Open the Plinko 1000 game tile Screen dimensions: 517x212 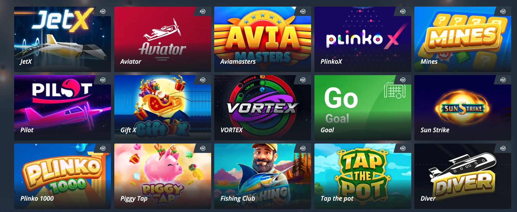pyautogui.click(x=63, y=176)
